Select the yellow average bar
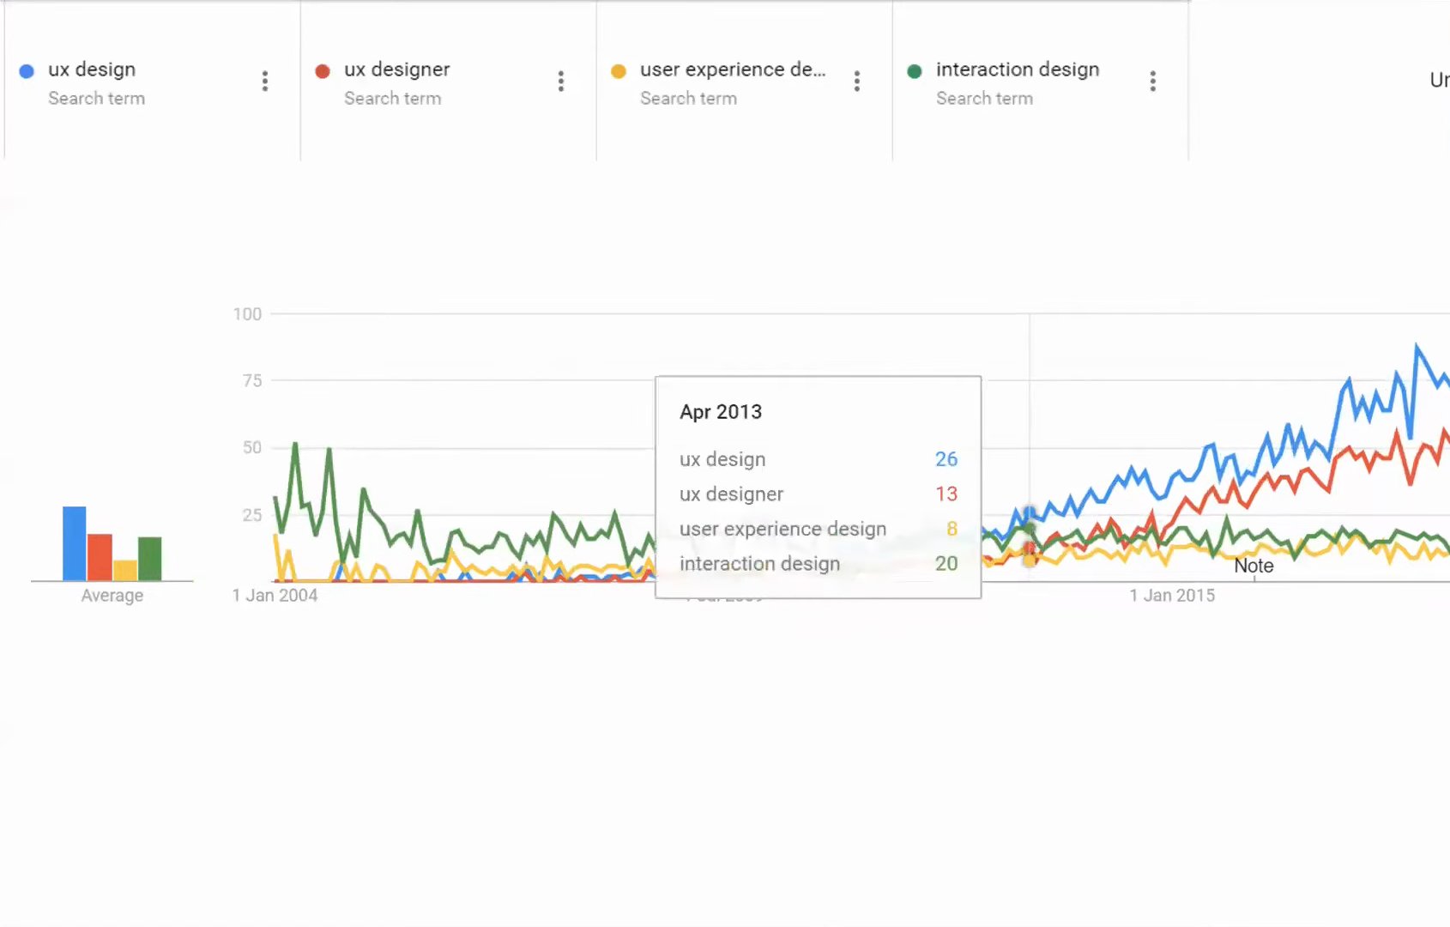1450x927 pixels. point(125,570)
